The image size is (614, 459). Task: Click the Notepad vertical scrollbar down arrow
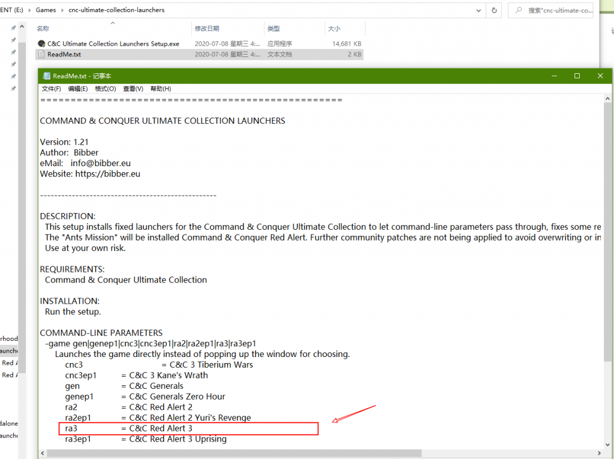click(608, 445)
